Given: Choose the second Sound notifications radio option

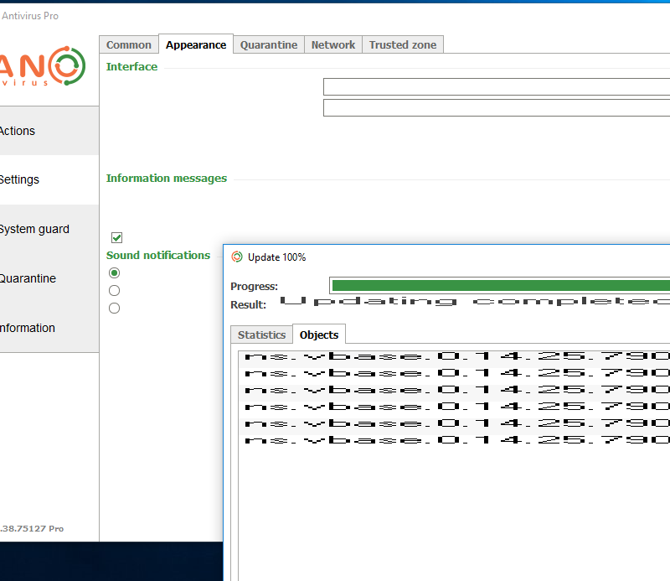Looking at the screenshot, I should pyautogui.click(x=115, y=291).
